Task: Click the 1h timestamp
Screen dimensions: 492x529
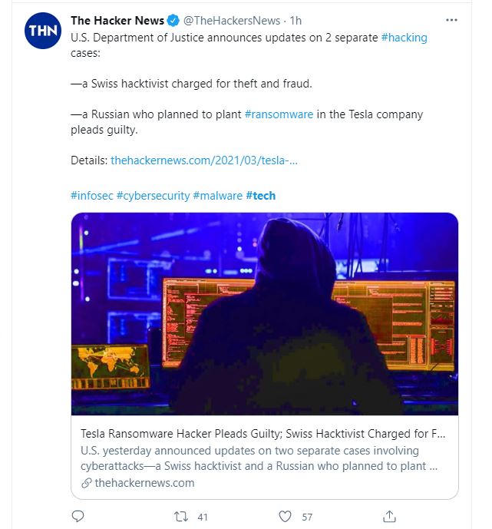Action: 296,21
